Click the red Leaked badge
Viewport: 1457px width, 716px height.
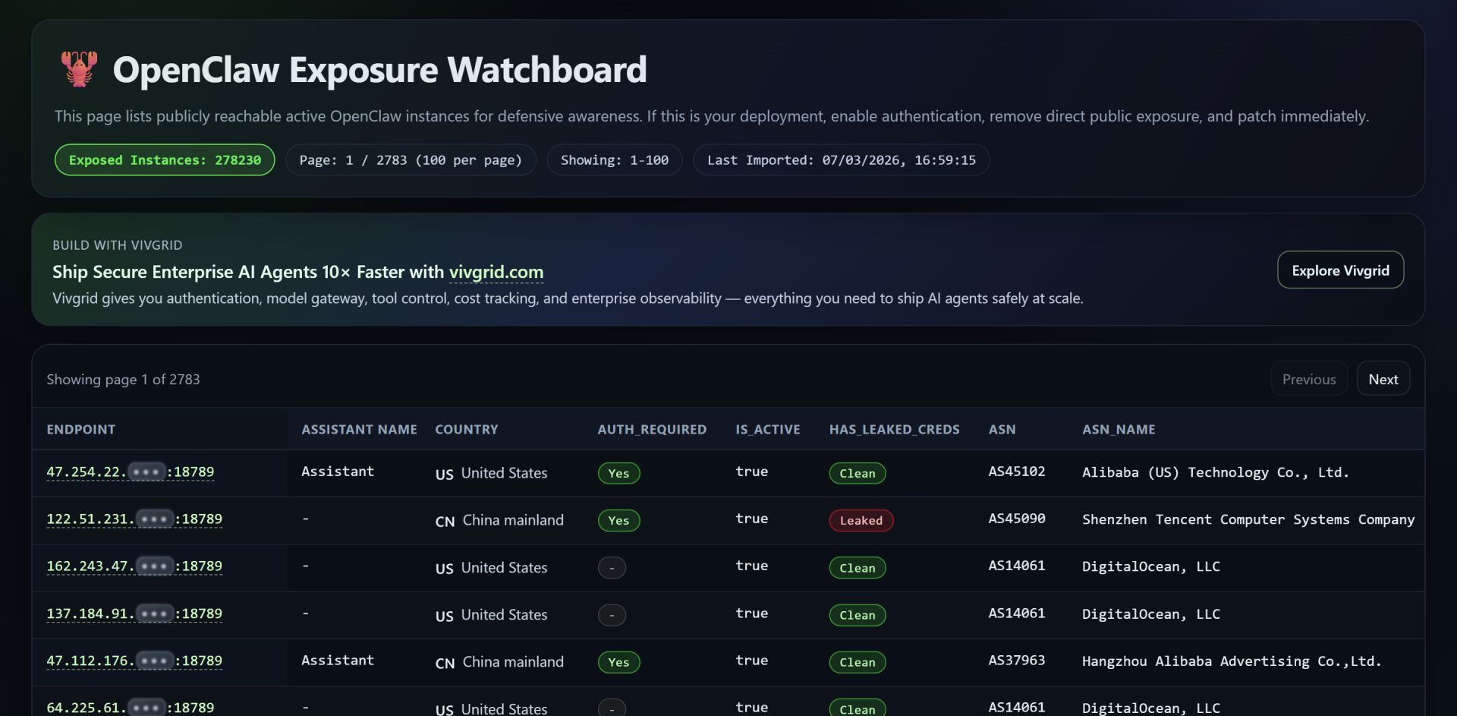(861, 521)
